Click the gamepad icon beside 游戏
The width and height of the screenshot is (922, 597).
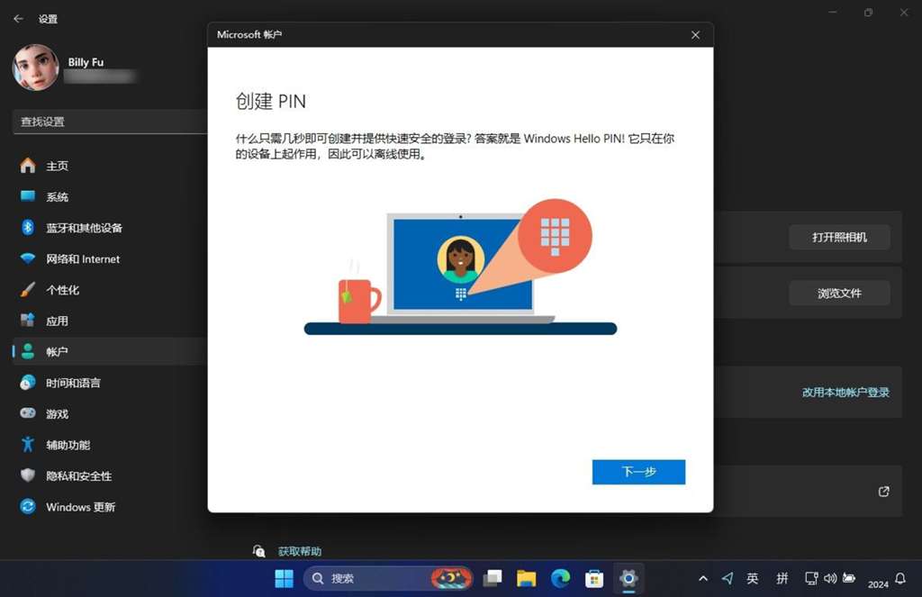(28, 413)
